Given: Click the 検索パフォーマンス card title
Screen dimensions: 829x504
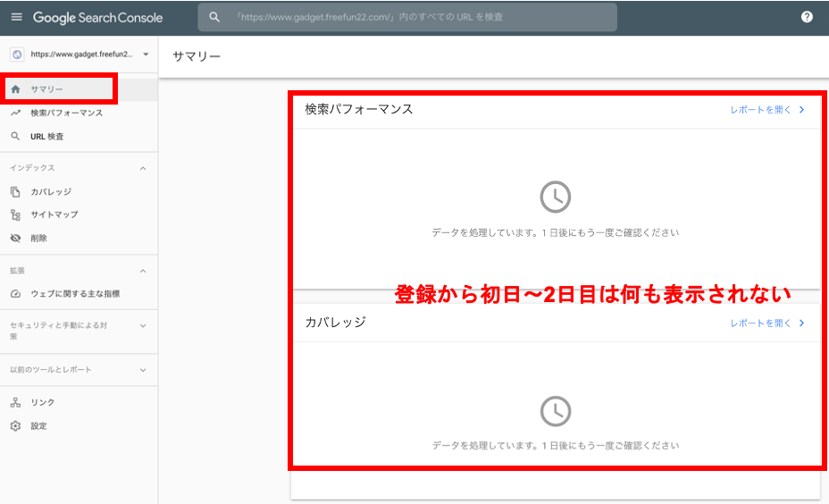Looking at the screenshot, I should 359,110.
